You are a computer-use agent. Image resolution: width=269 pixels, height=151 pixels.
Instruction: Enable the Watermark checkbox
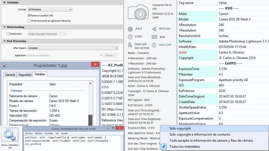(8, 34)
